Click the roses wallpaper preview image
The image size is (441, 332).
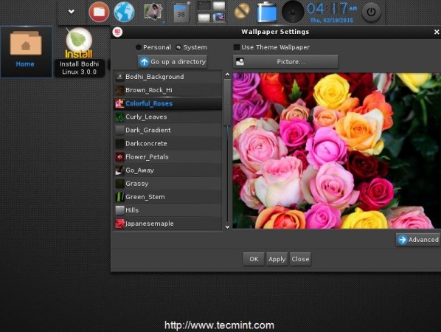click(336, 151)
